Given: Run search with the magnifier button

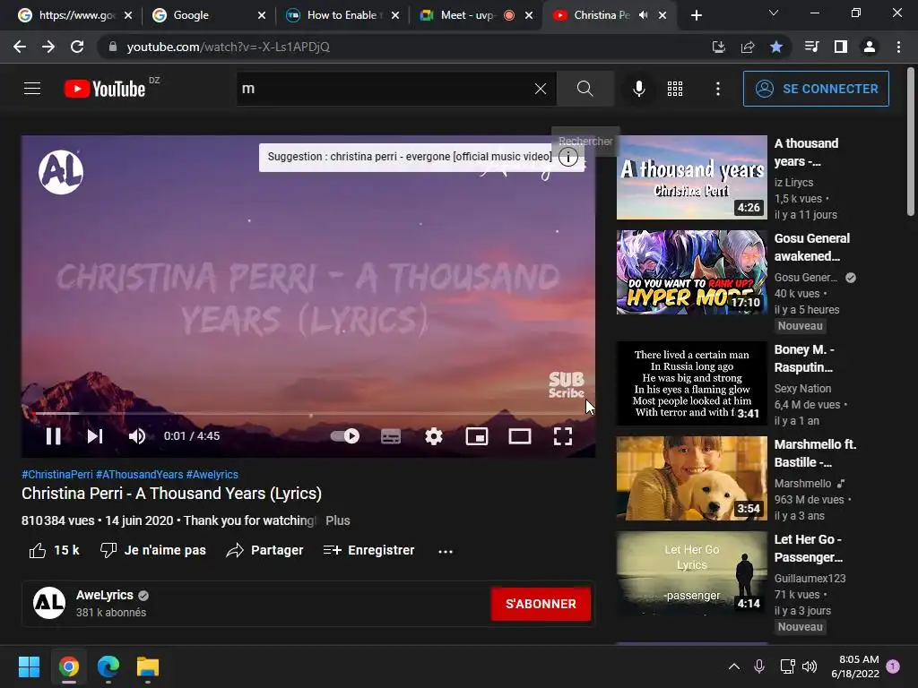Looking at the screenshot, I should click(x=585, y=89).
